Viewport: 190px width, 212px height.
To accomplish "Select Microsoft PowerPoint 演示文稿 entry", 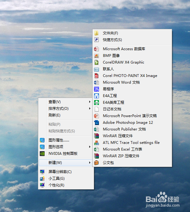I will 132,116.
